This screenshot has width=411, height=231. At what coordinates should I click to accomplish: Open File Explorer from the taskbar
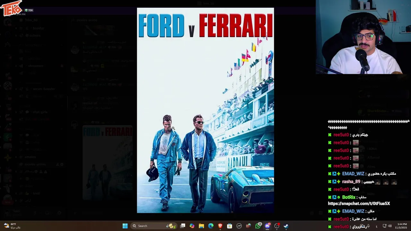point(201,226)
